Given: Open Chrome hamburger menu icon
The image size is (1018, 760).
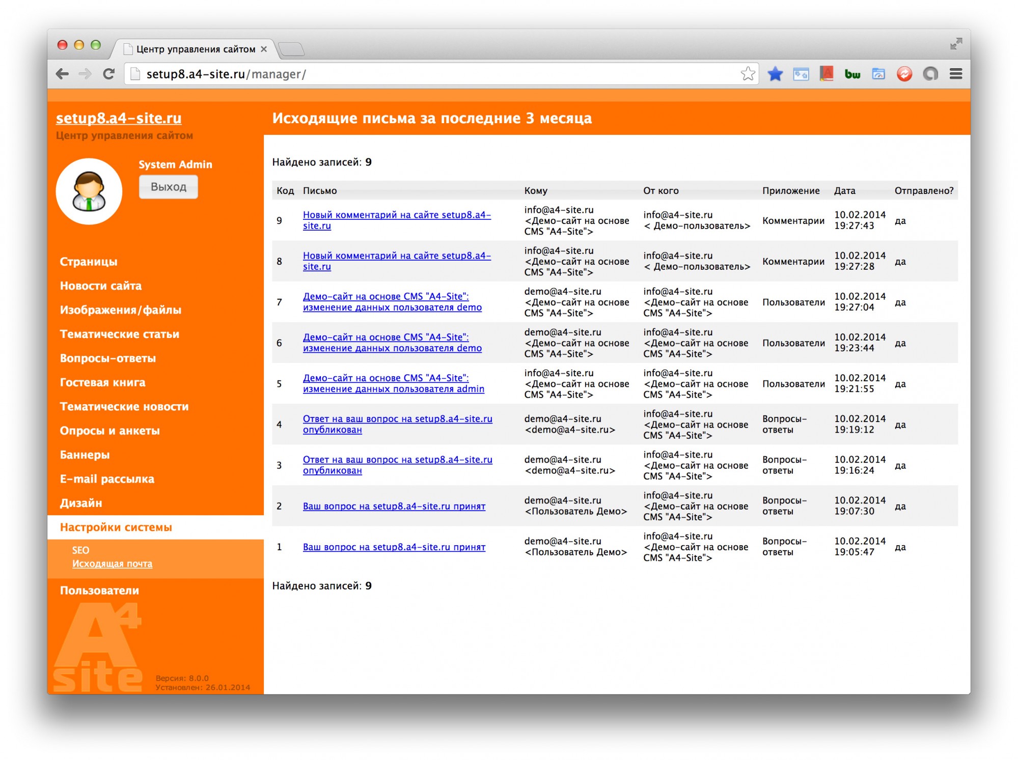Looking at the screenshot, I should pos(955,74).
